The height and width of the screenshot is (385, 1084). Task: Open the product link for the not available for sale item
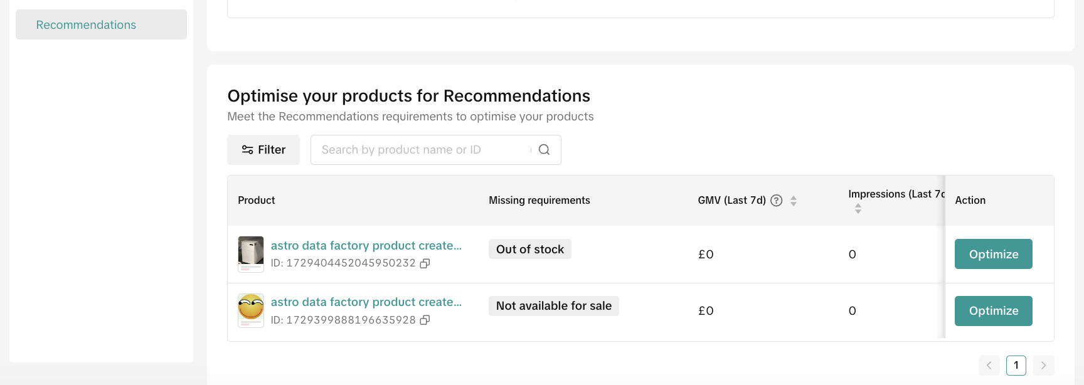coord(366,302)
